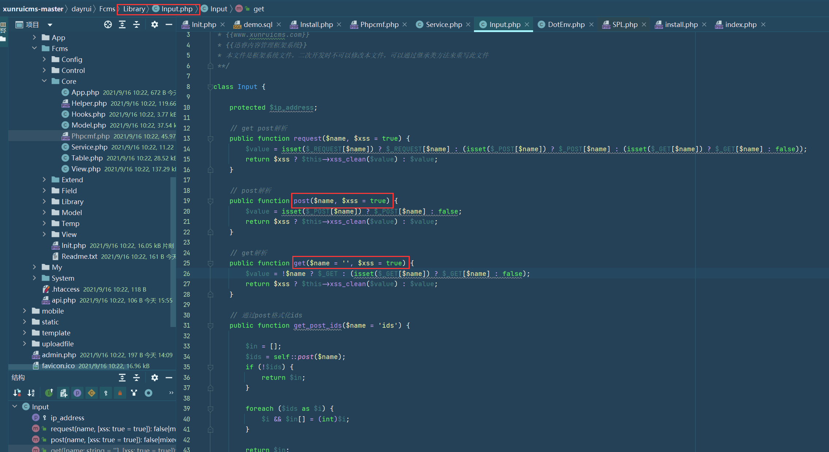
Task: Toggle show inherited members in structure
Action: coord(49,393)
